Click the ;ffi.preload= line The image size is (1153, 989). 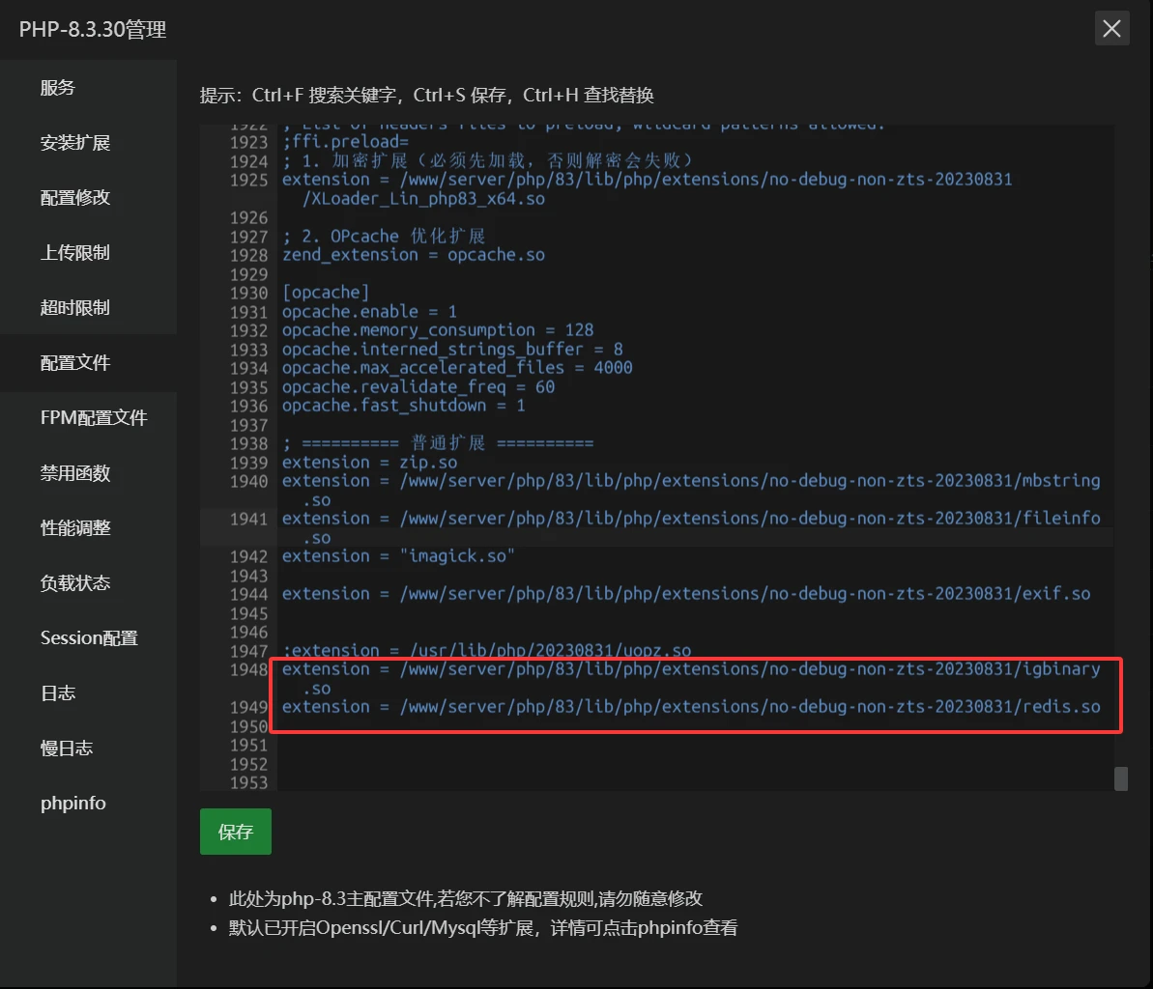click(x=346, y=142)
